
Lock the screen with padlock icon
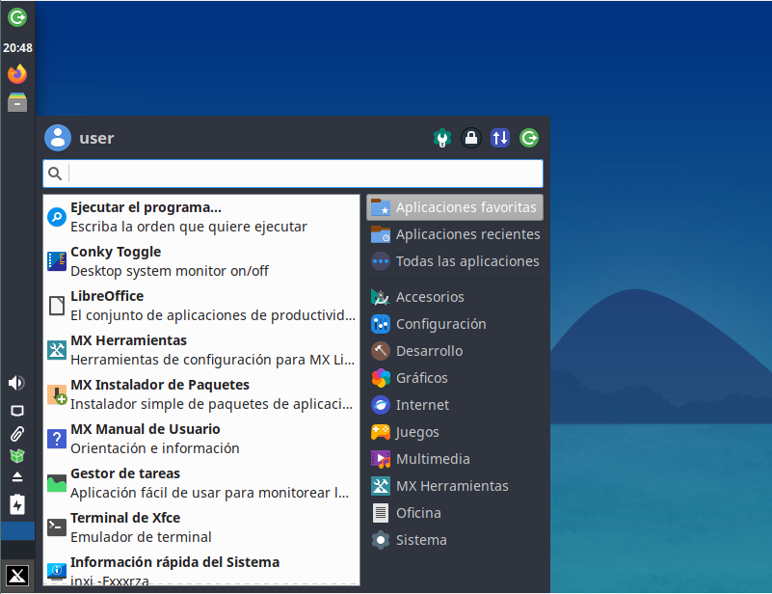point(471,138)
